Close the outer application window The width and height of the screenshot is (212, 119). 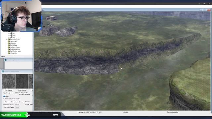tap(209, 4)
